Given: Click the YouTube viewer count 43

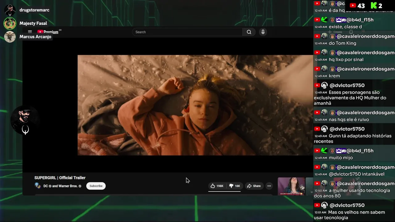Looking at the screenshot, I should 357,6.
